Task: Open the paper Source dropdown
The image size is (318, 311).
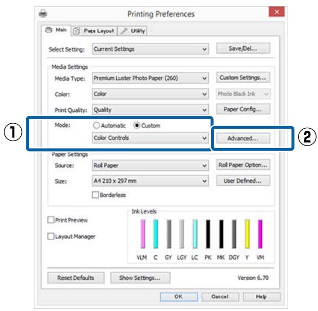Action: tap(150, 165)
